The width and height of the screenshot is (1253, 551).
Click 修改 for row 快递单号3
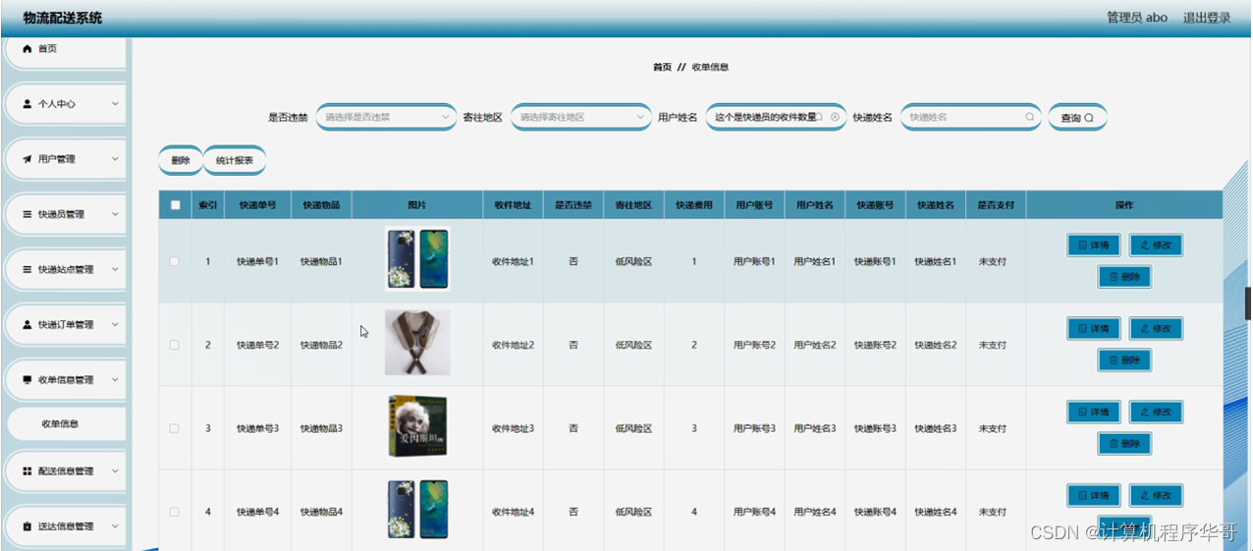pyautogui.click(x=1156, y=413)
